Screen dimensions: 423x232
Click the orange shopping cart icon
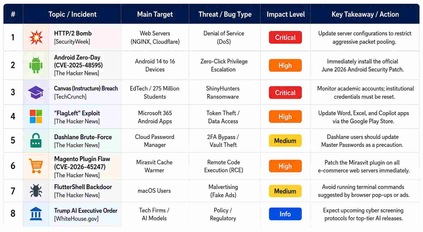(36, 166)
